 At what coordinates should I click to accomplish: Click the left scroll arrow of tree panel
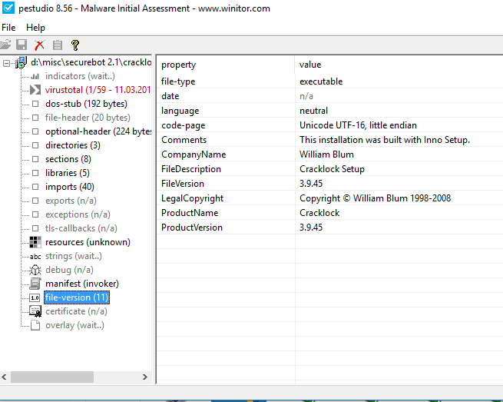(5, 377)
